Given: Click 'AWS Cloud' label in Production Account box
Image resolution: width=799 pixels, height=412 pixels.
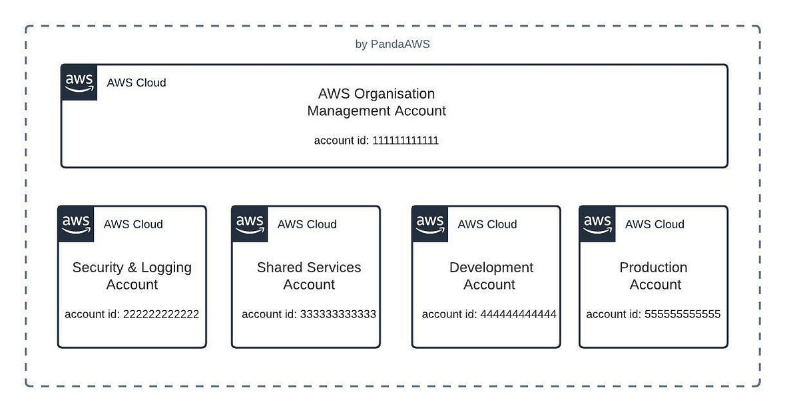Looking at the screenshot, I should coord(655,224).
